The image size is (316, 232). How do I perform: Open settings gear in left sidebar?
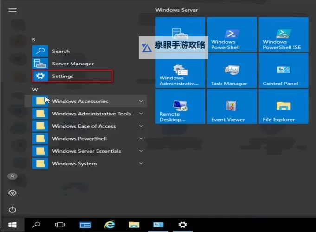12,193
